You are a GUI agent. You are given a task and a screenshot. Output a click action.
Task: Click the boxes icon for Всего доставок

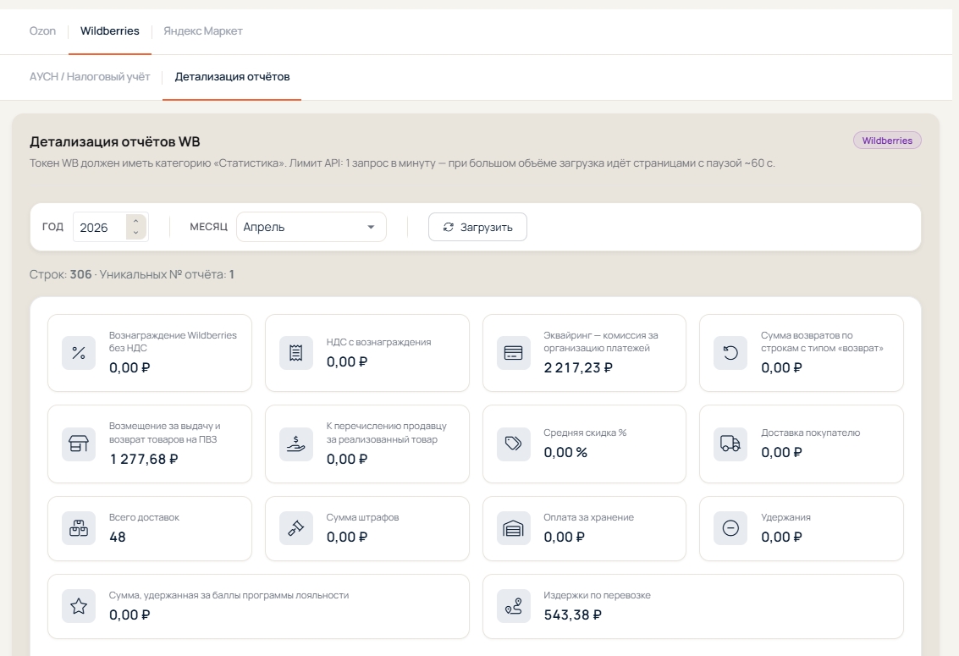[x=79, y=528]
